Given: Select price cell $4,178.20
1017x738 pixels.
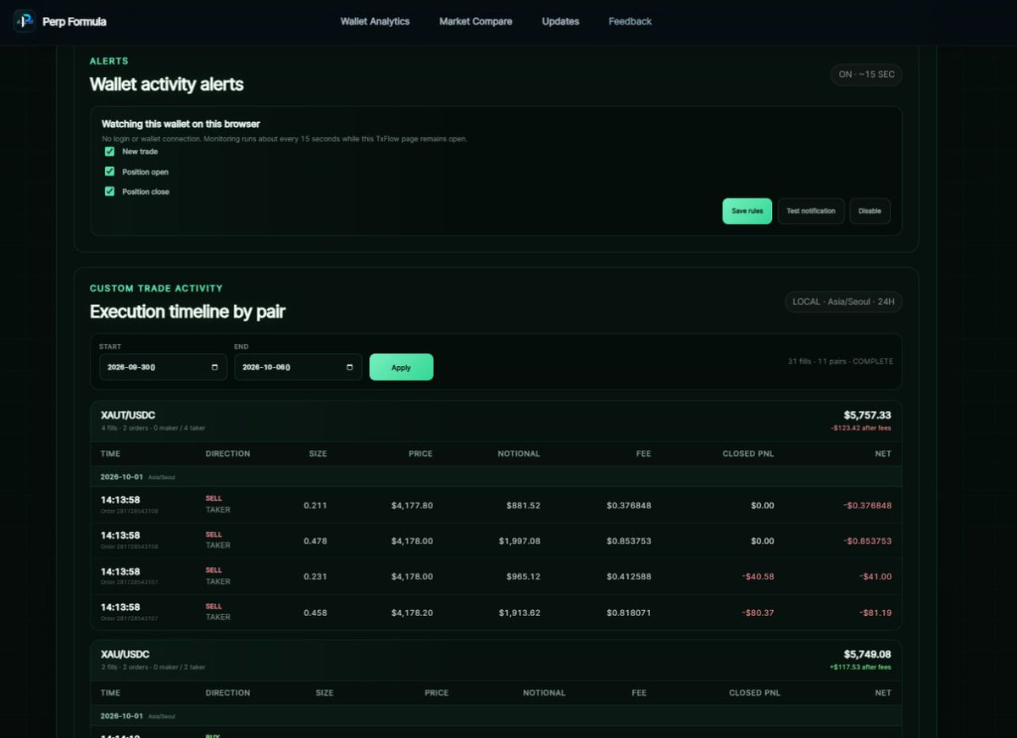Looking at the screenshot, I should 412,612.
